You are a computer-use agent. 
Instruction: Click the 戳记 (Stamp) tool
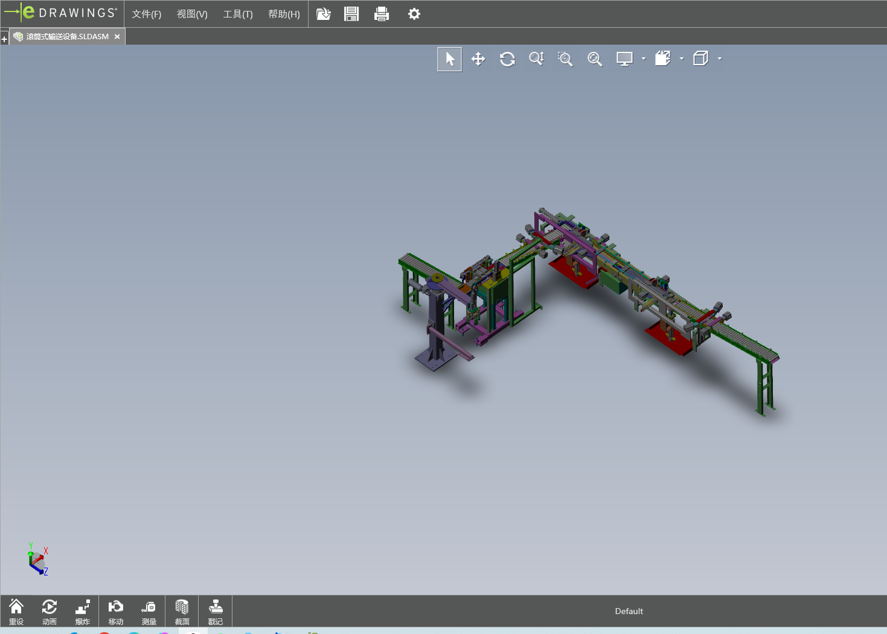(x=216, y=612)
